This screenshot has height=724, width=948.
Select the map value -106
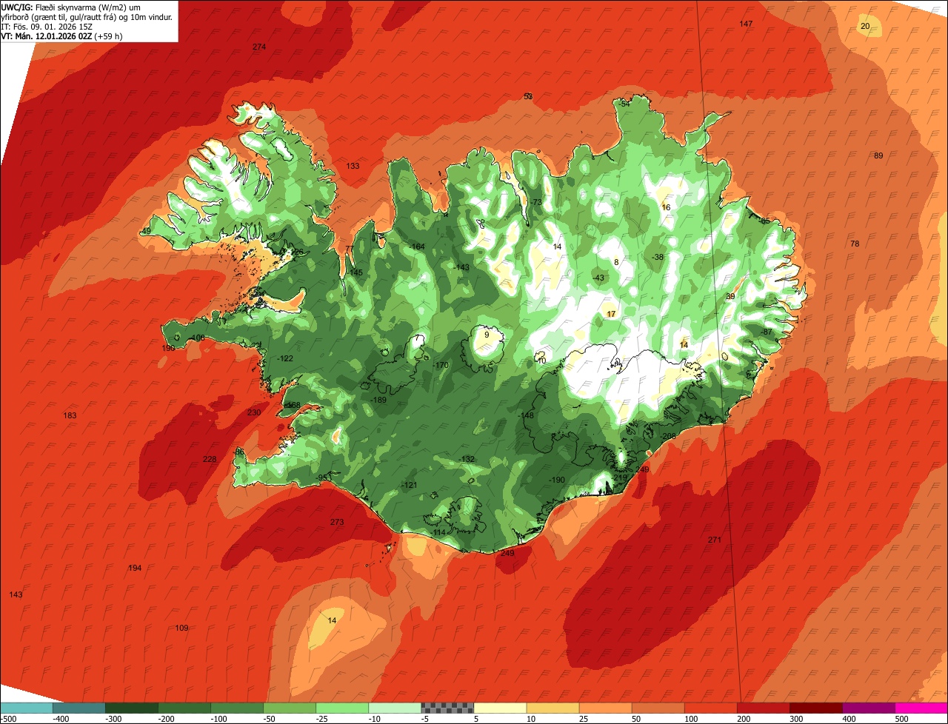tap(197, 338)
